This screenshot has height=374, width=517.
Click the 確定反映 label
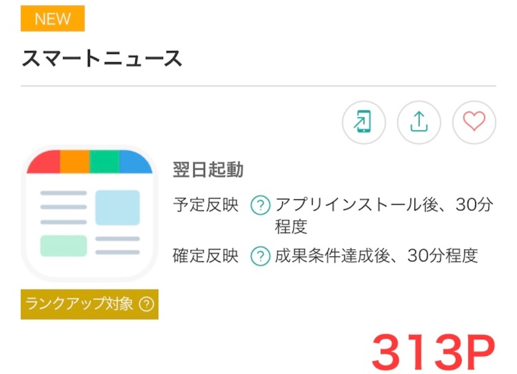pos(206,256)
